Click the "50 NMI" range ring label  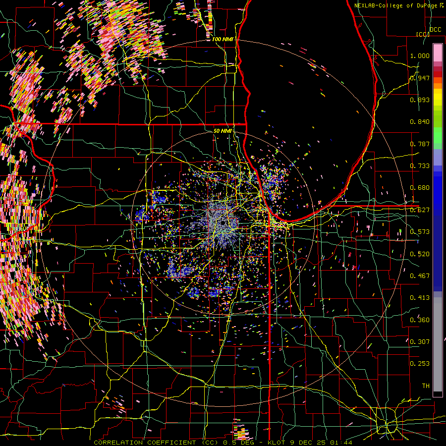click(223, 131)
